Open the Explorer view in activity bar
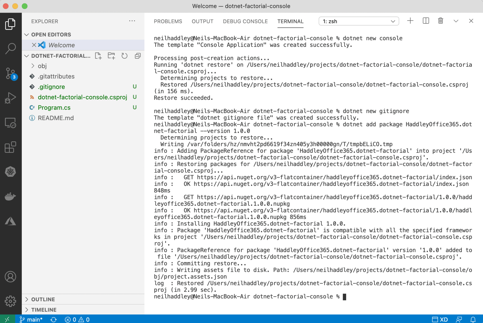The image size is (483, 323). click(11, 24)
